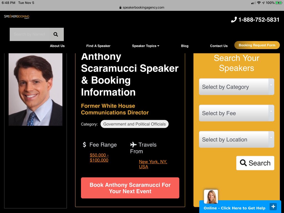Viewport: 284px width, 213px height.
Task: Click Book Anthony Scaramucci For Your Next Event
Action: [130, 188]
